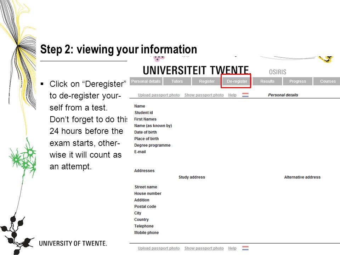This screenshot has width=340, height=255.
Task: Select the 'Postal code' label
Action: tap(145, 206)
